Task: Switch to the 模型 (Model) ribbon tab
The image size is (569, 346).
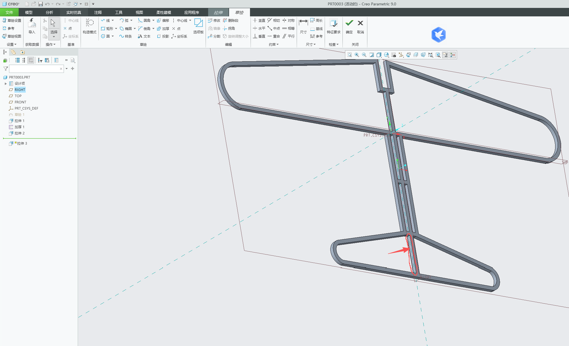Action: 29,12
